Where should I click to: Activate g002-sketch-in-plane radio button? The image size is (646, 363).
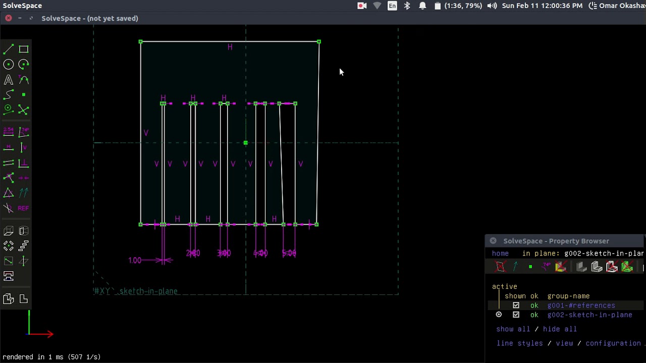point(499,315)
